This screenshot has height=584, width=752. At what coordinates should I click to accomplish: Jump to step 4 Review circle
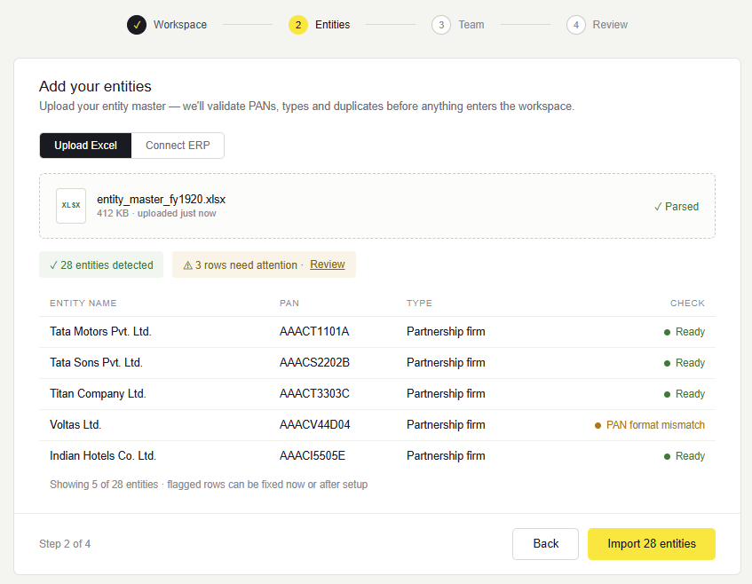pyautogui.click(x=575, y=25)
